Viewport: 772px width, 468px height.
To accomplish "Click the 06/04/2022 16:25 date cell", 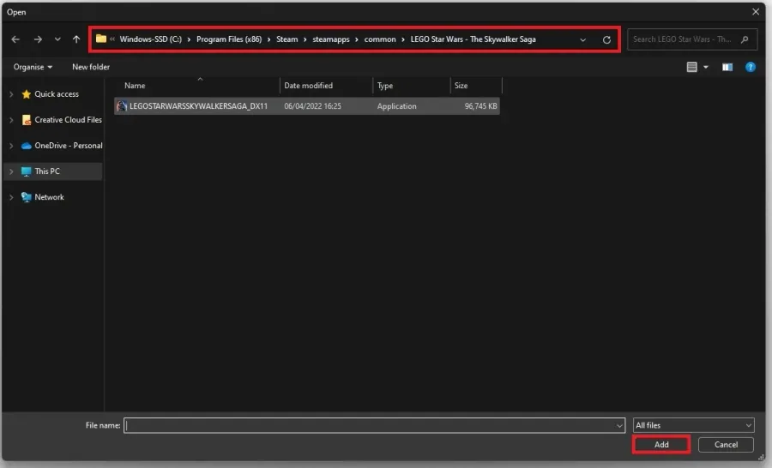I will [x=312, y=106].
